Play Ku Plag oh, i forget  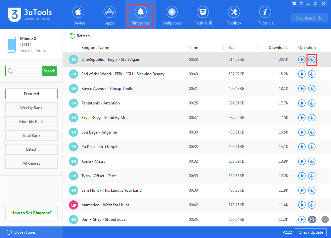click(x=302, y=147)
